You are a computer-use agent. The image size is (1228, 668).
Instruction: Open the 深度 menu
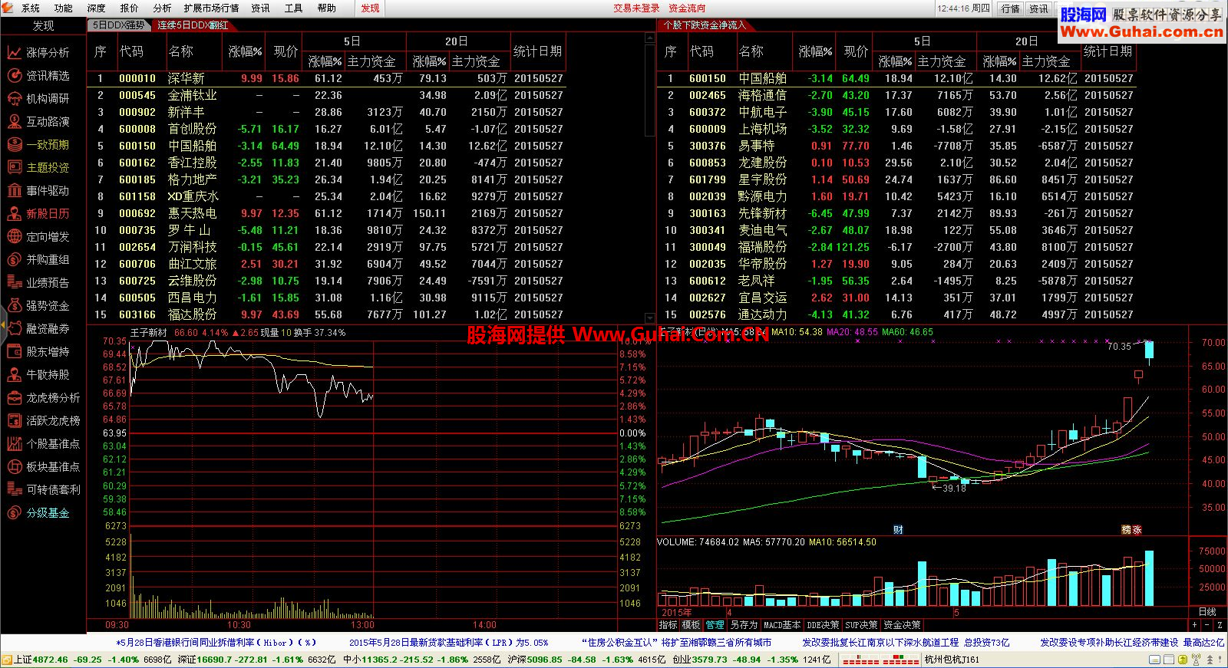(x=97, y=8)
